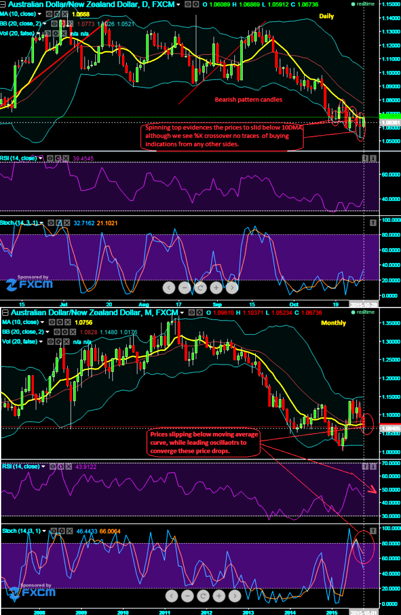Viewport: 401px width, 615px height.
Task: Open RSI (14, close) settings on Daily chart
Action: coord(58,158)
